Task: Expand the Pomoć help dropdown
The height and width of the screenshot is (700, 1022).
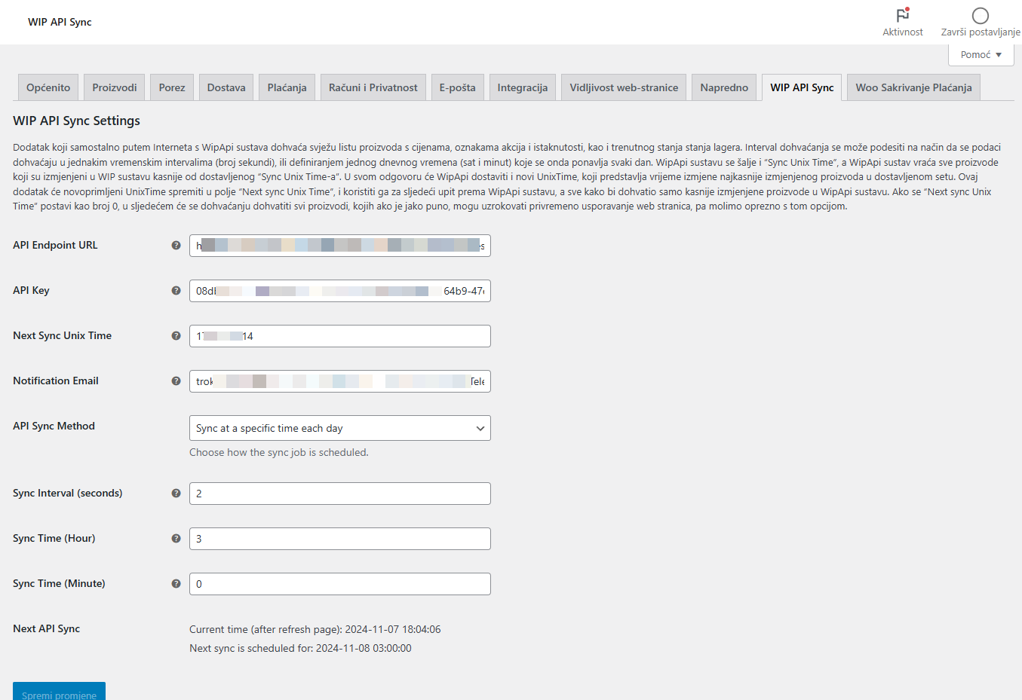Action: [x=981, y=55]
